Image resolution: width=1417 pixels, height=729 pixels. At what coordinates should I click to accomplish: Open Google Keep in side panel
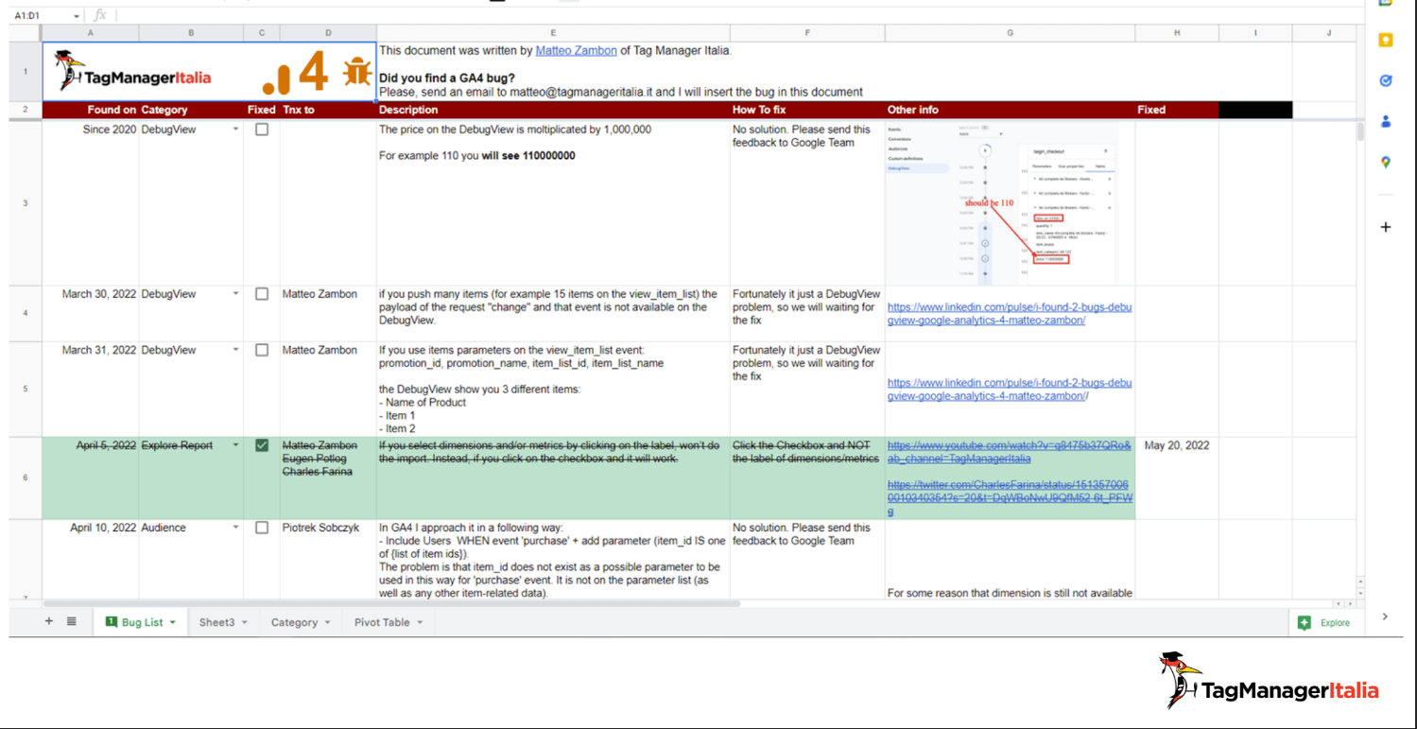coord(1386,41)
